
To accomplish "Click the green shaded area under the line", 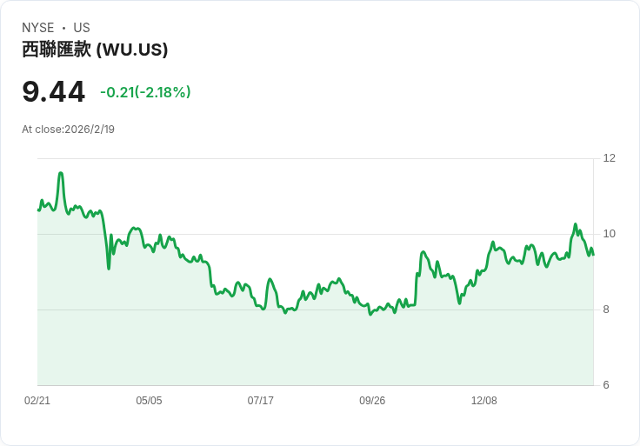I will click(315, 347).
